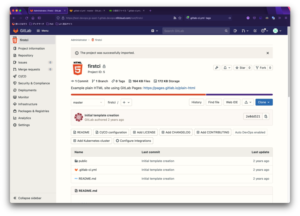Open the notification bell dropdown
This screenshot has height=216, width=300.
[227, 68]
